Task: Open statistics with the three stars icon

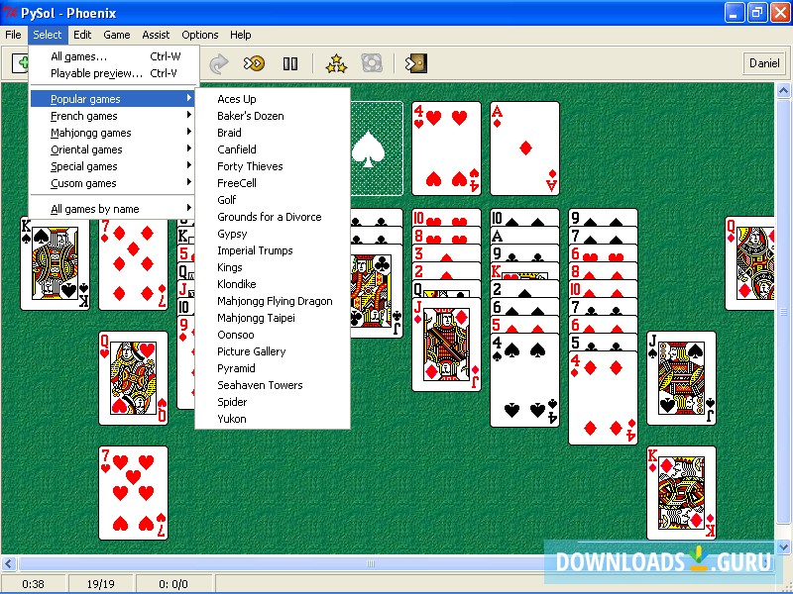Action: click(336, 63)
